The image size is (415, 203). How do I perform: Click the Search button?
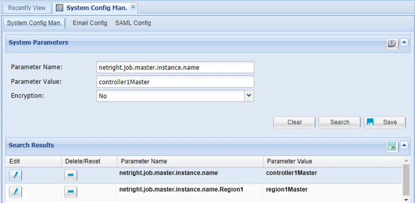(x=340, y=122)
